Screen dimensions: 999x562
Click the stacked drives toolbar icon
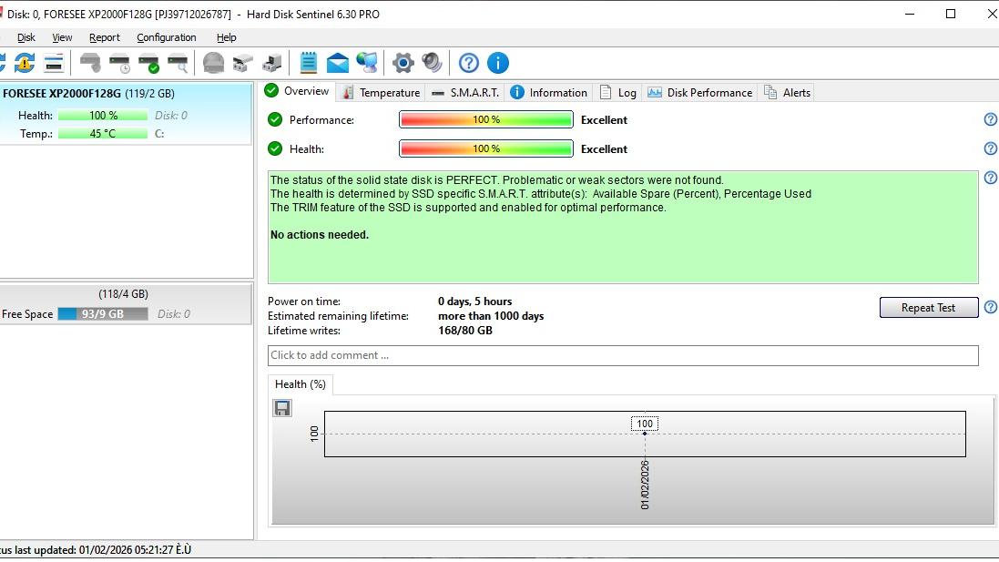click(243, 63)
